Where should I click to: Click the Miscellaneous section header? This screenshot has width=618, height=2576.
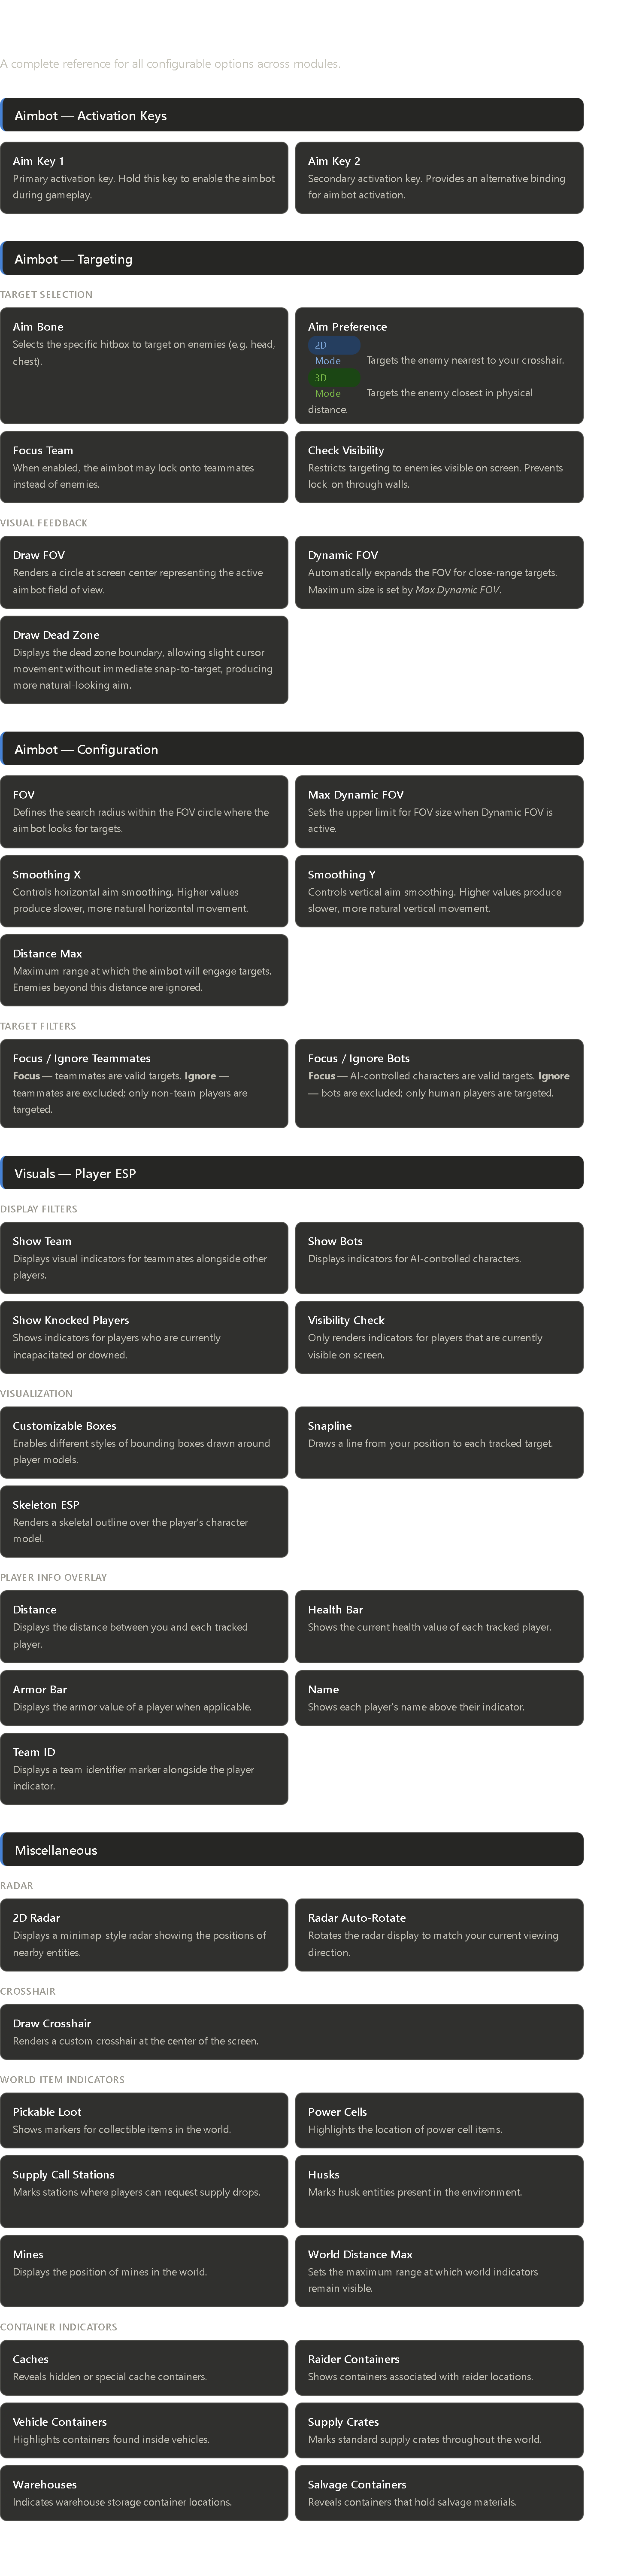point(292,1850)
